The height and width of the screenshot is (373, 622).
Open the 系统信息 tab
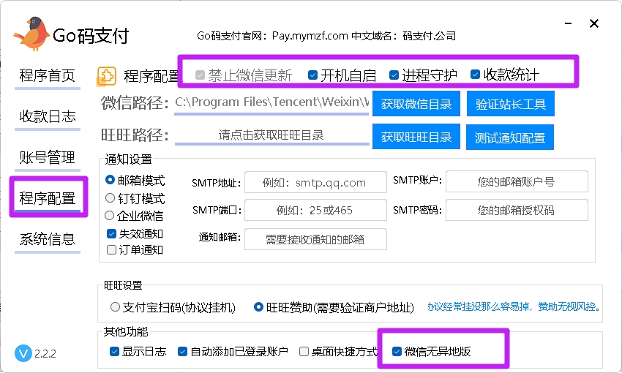[48, 239]
